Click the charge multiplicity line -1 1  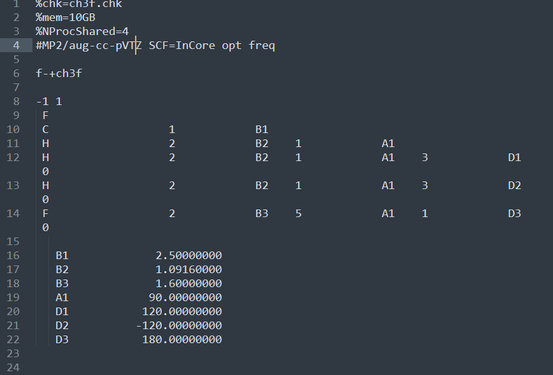pos(49,101)
